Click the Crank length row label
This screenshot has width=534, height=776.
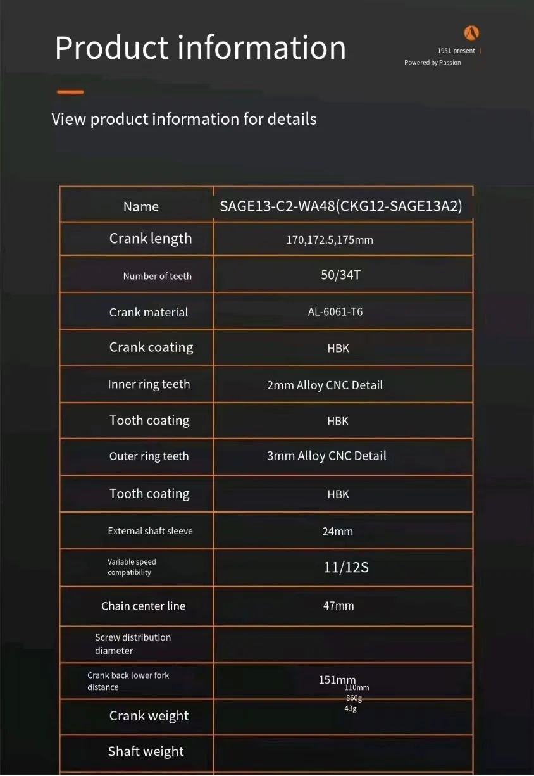(x=151, y=239)
